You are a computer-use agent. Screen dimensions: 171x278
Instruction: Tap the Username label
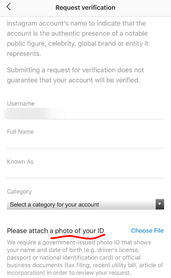pyautogui.click(x=21, y=104)
